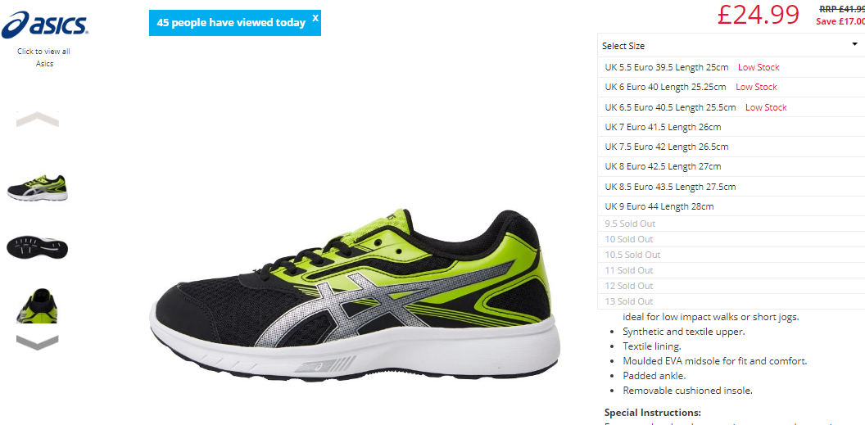Choose size UK 6.5 Euro 40.5
The height and width of the screenshot is (425, 865).
(731, 107)
